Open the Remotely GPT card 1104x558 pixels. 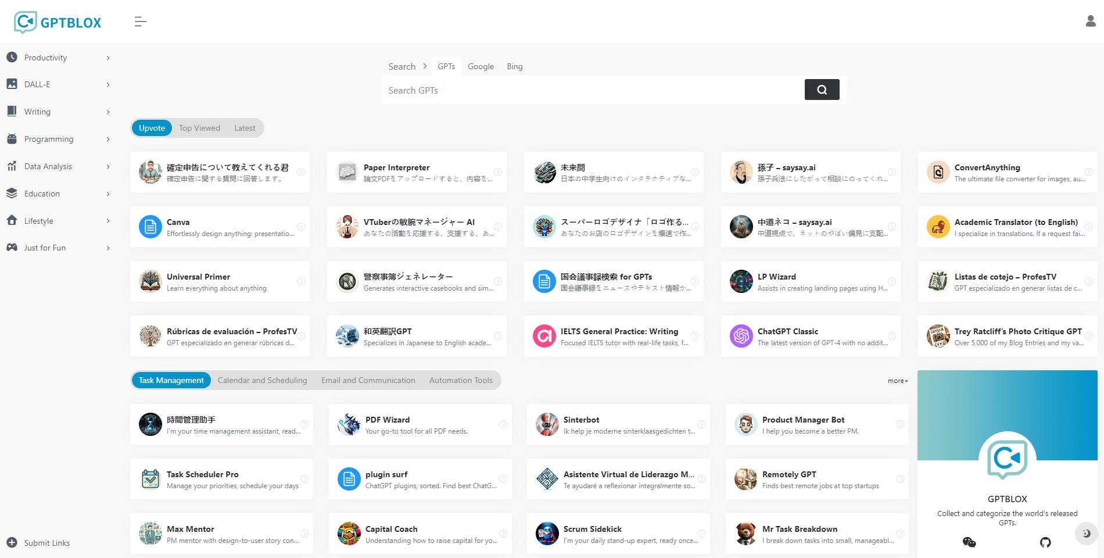(x=817, y=479)
